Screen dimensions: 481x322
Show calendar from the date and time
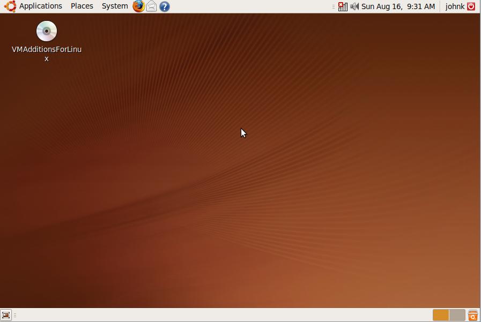click(398, 6)
